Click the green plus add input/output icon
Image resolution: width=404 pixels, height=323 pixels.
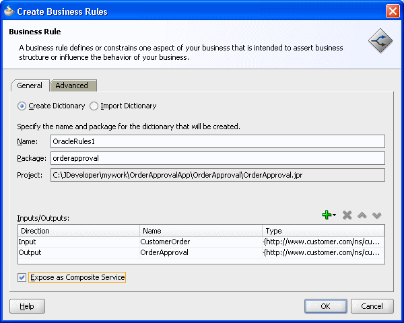pyautogui.click(x=327, y=215)
